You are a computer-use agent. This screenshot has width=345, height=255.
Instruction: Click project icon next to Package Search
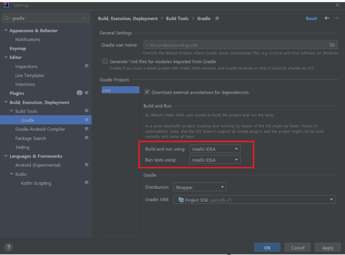coord(87,138)
